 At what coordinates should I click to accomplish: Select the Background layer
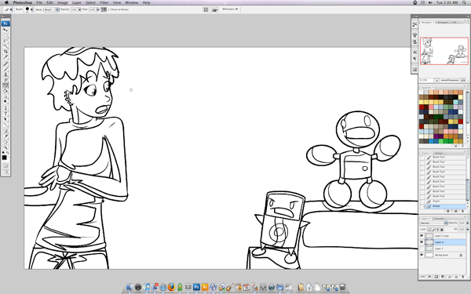443,255
